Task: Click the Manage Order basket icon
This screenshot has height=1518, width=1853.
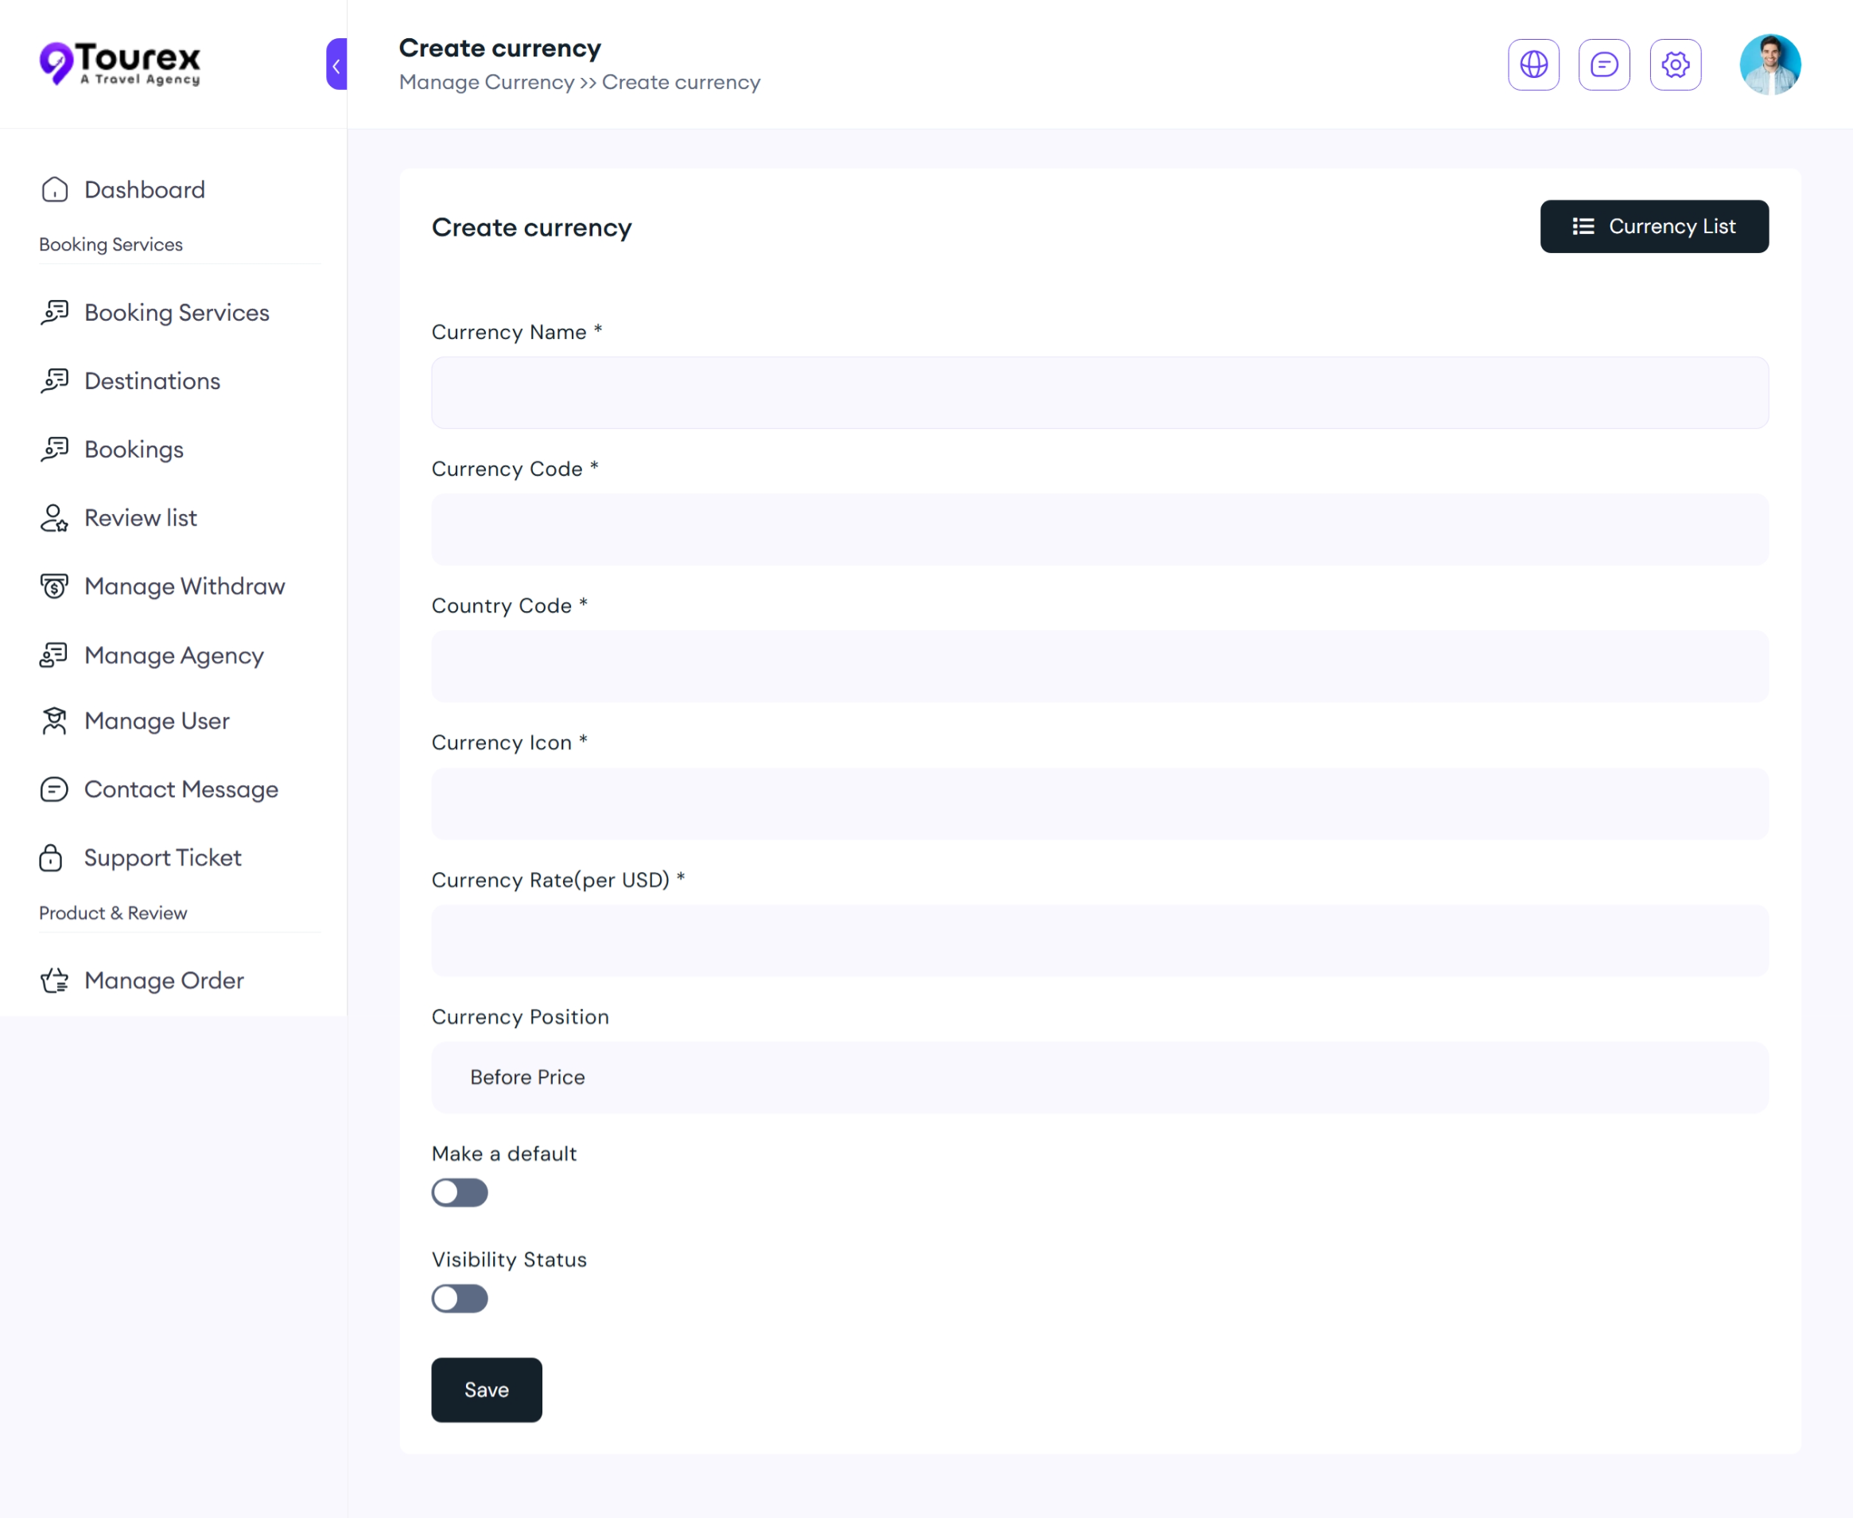Action: [54, 980]
